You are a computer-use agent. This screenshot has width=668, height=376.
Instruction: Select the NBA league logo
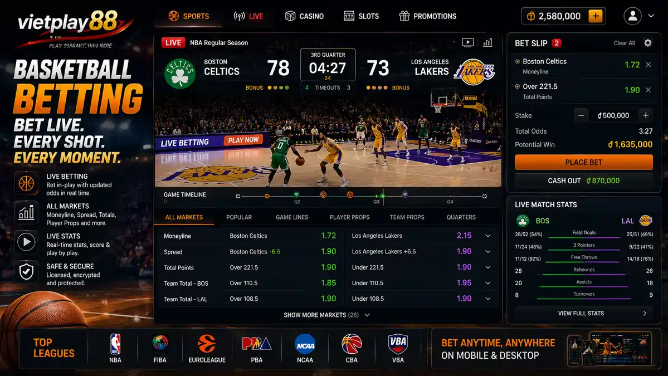click(115, 344)
